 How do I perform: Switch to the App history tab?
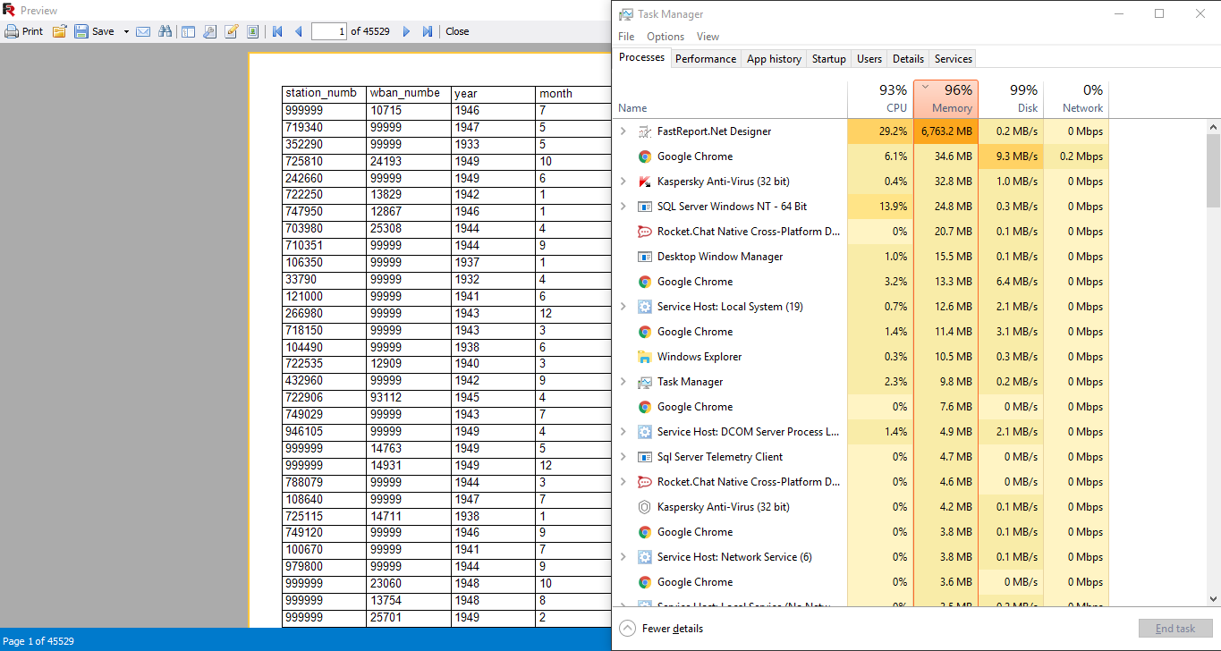[x=774, y=59]
